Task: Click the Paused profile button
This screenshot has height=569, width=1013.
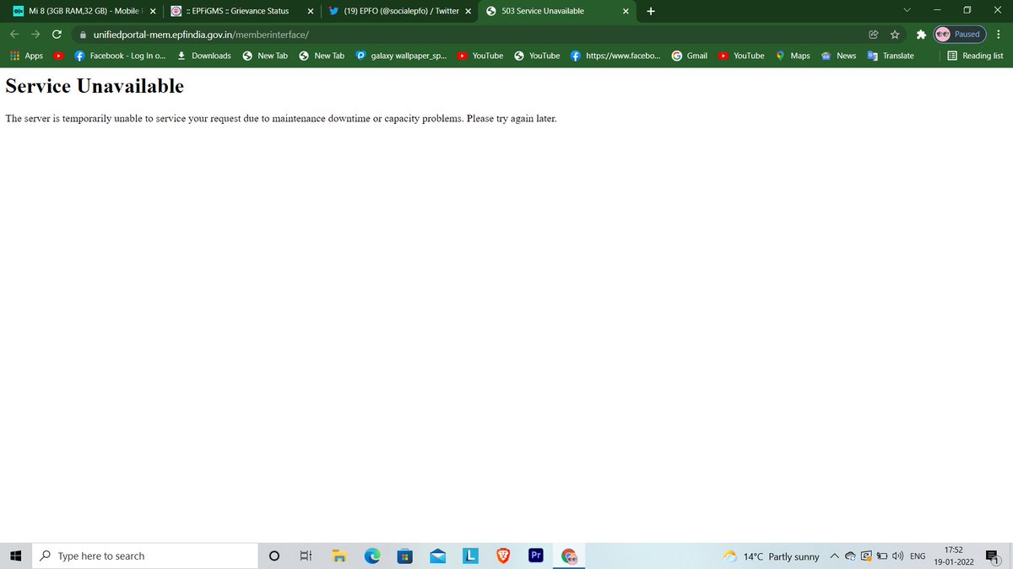Action: pos(959,35)
